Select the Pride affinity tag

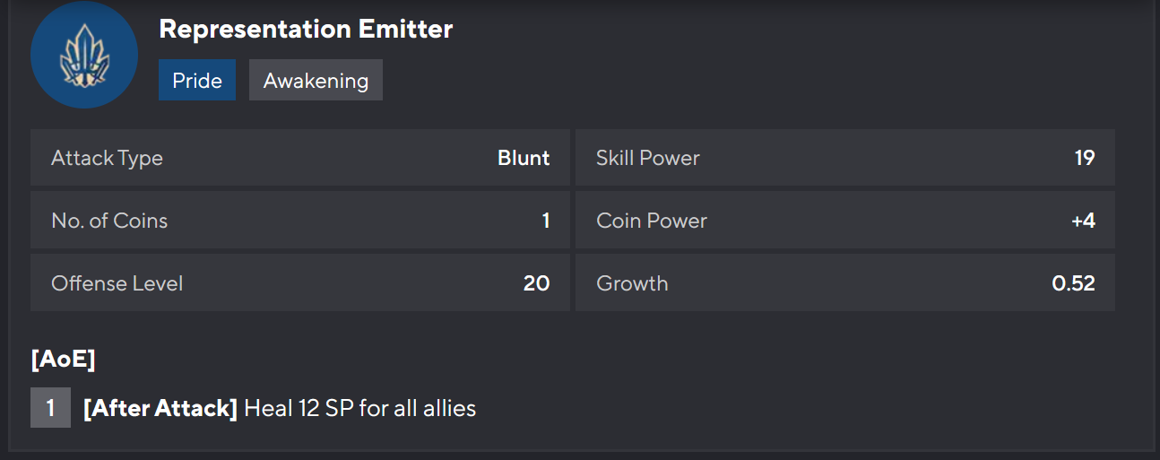[197, 81]
